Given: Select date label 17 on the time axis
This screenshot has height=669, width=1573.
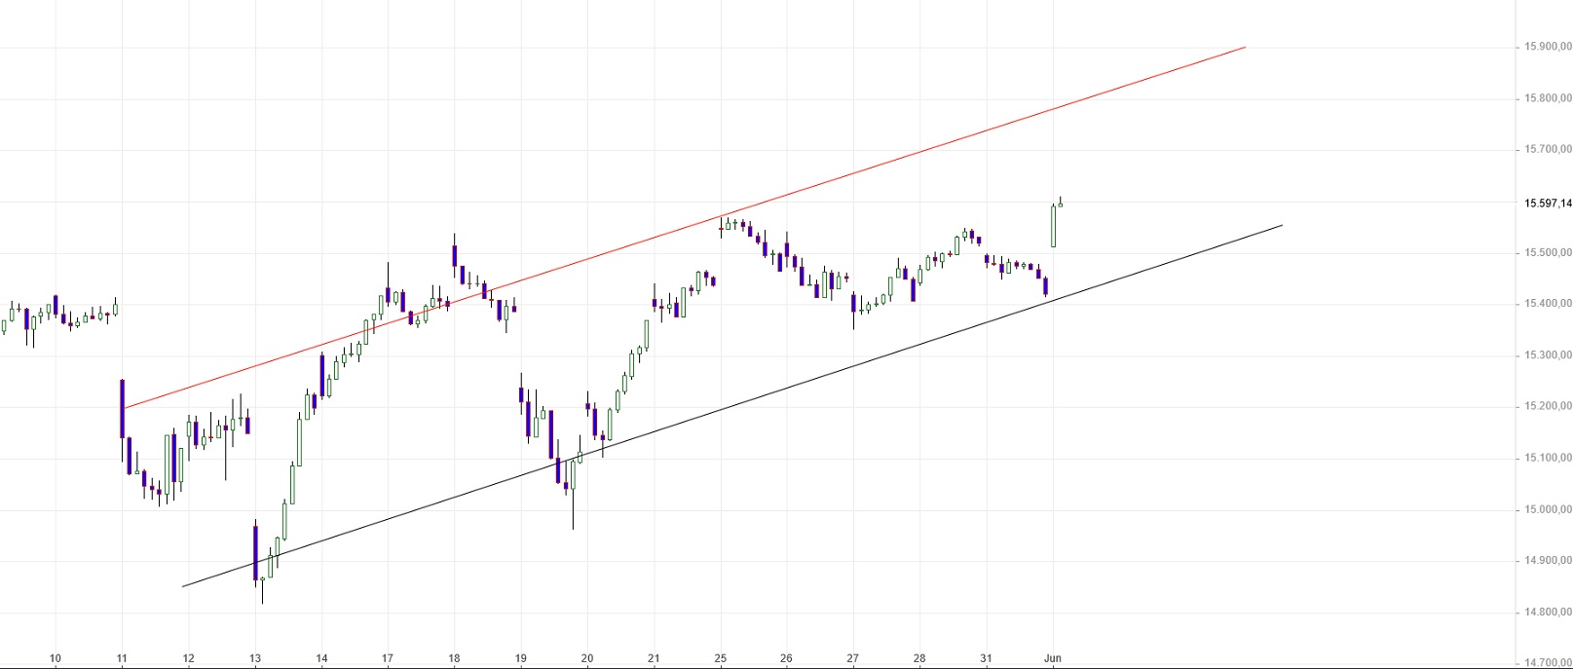Looking at the screenshot, I should click(x=388, y=658).
